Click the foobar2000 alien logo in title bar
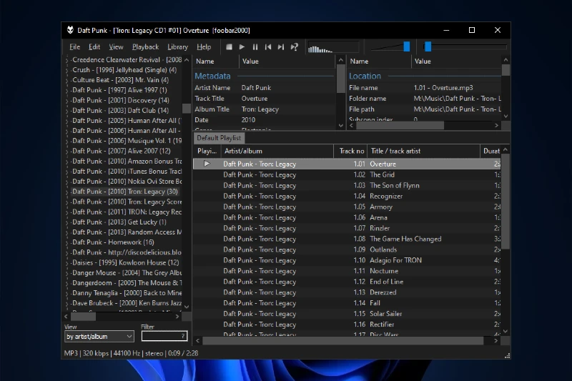This screenshot has height=381, width=572. click(x=70, y=30)
